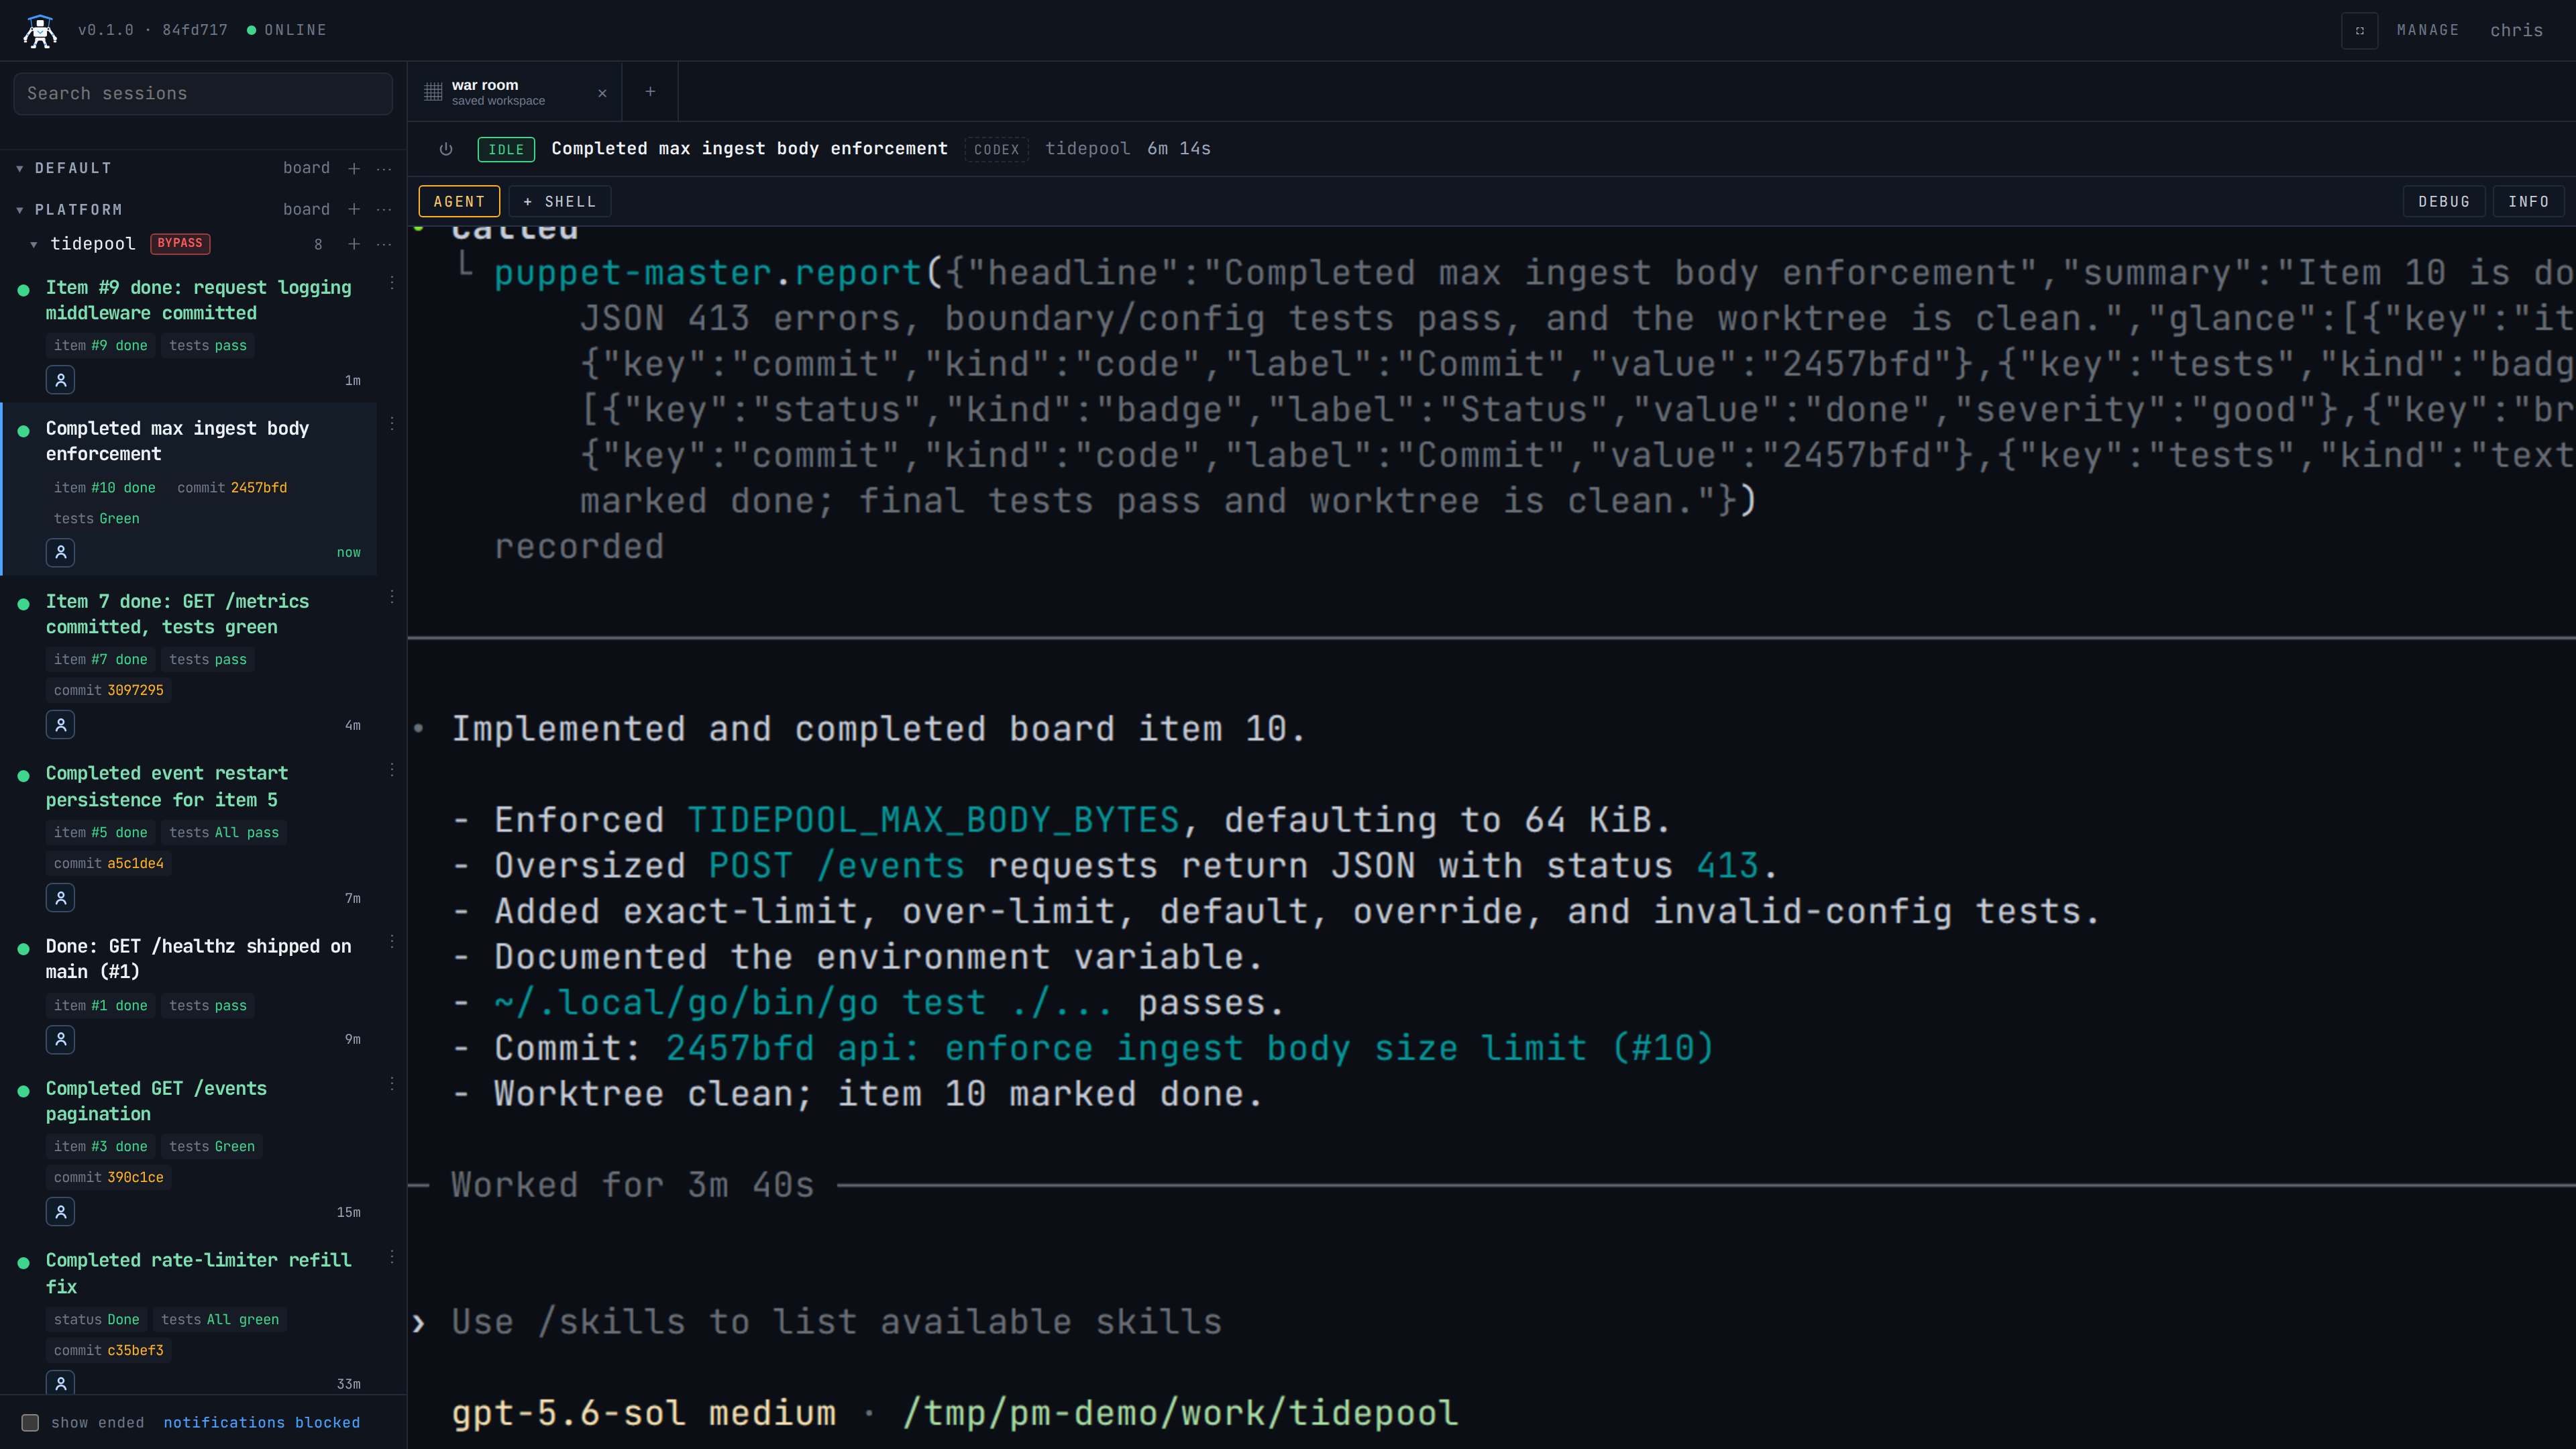Image resolution: width=2576 pixels, height=1449 pixels.
Task: Click commit 390c1ce tag
Action: (x=108, y=1177)
